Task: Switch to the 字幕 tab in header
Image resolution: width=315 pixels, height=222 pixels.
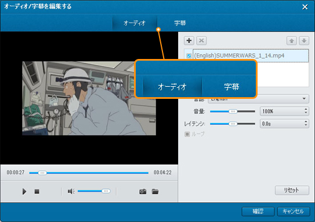Action: tap(180, 23)
